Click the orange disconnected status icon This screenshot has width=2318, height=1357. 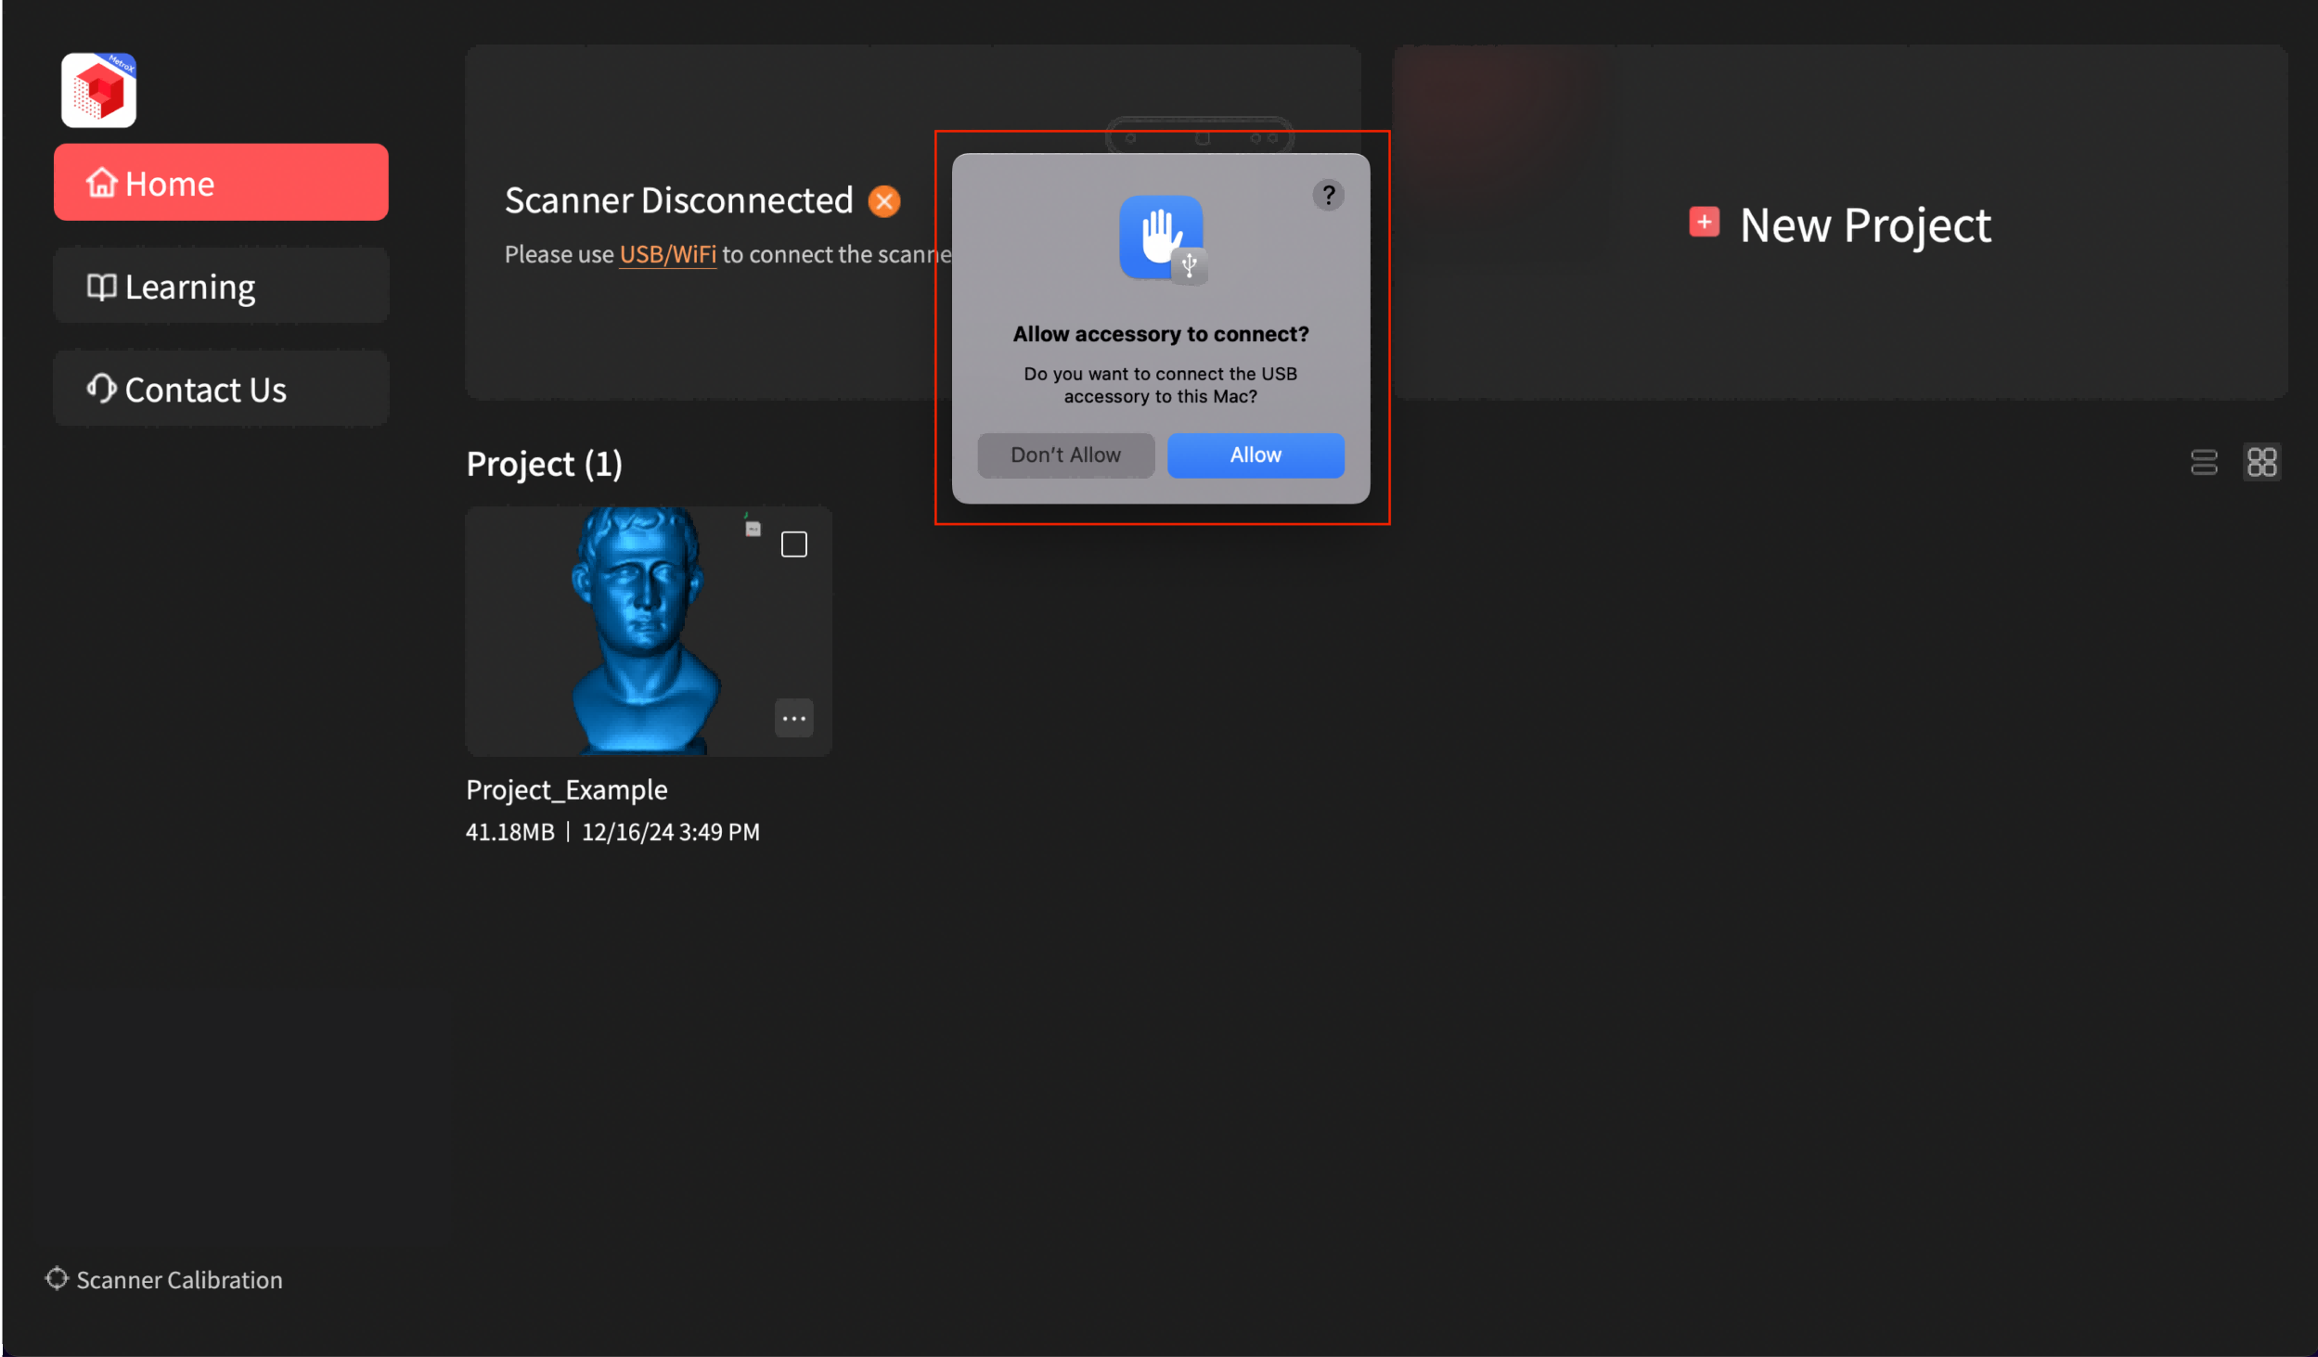point(883,201)
